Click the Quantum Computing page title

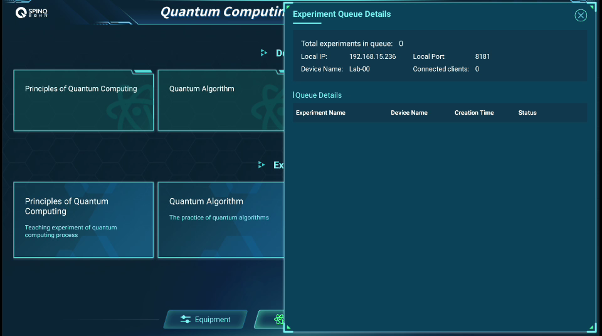point(222,12)
